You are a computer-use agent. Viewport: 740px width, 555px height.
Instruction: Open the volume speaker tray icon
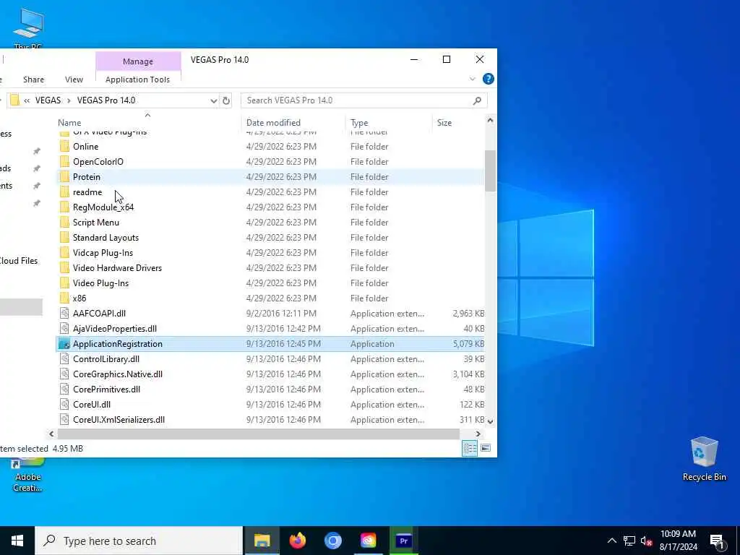[646, 541]
